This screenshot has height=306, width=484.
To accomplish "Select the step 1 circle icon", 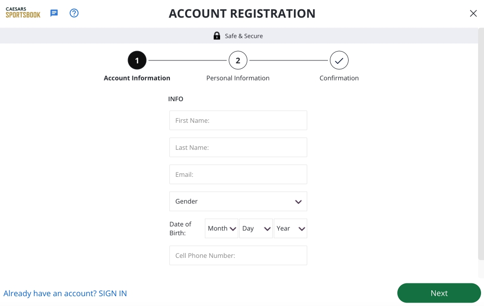I will 137,60.
